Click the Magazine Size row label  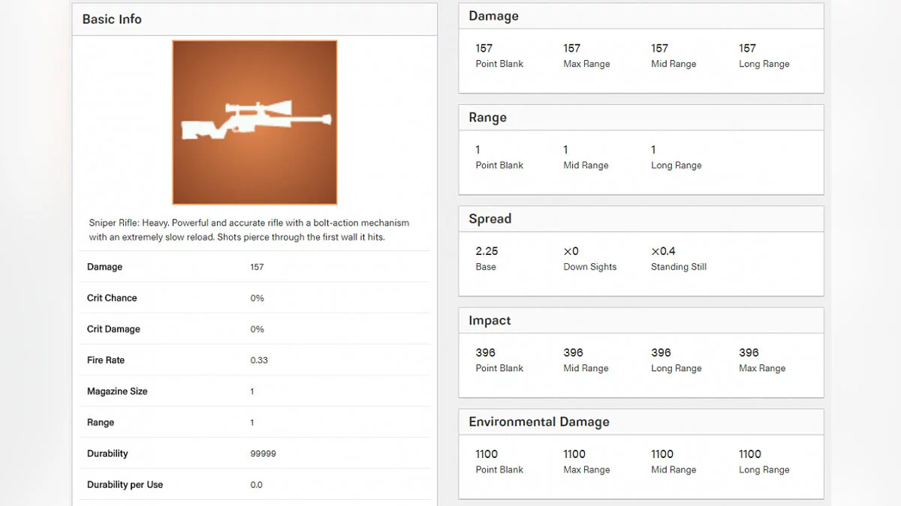click(x=117, y=391)
